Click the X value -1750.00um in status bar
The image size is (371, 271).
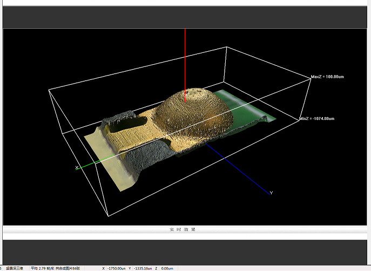coord(117,268)
